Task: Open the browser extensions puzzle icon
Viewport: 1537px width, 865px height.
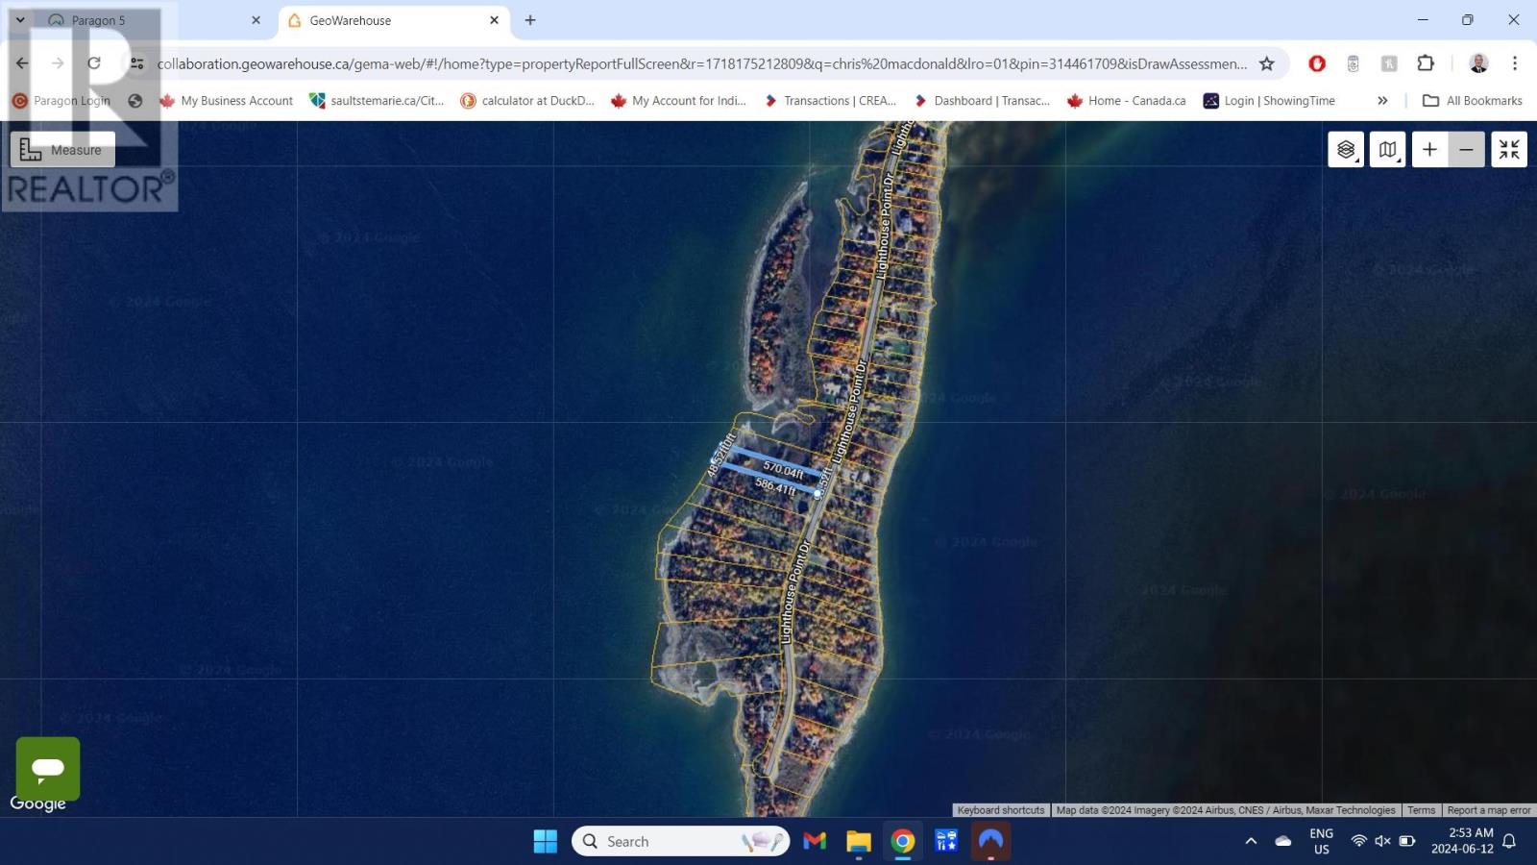Action: [x=1426, y=63]
